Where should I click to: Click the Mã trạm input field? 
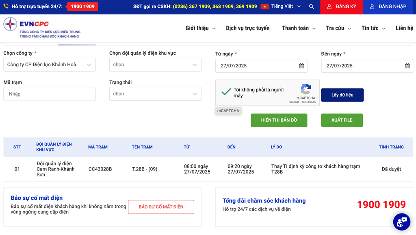pos(49,94)
